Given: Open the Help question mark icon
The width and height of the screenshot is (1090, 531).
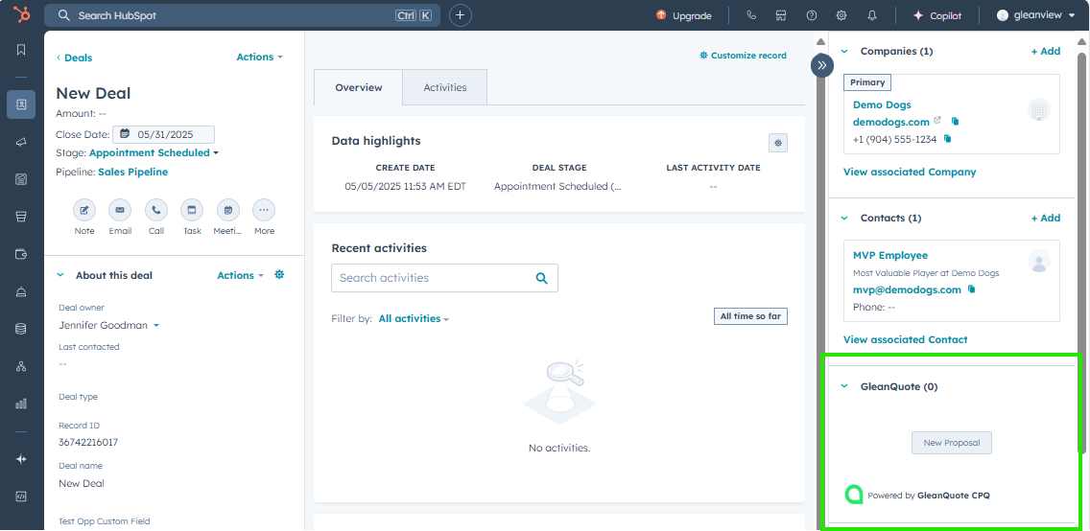Looking at the screenshot, I should coord(811,15).
